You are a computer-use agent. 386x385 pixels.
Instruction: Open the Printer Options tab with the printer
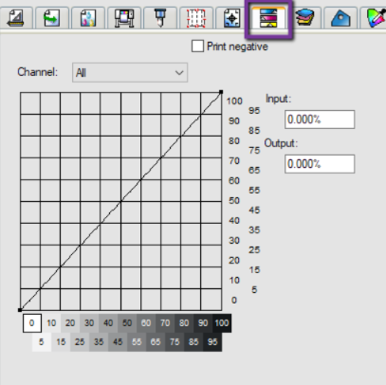(x=124, y=18)
